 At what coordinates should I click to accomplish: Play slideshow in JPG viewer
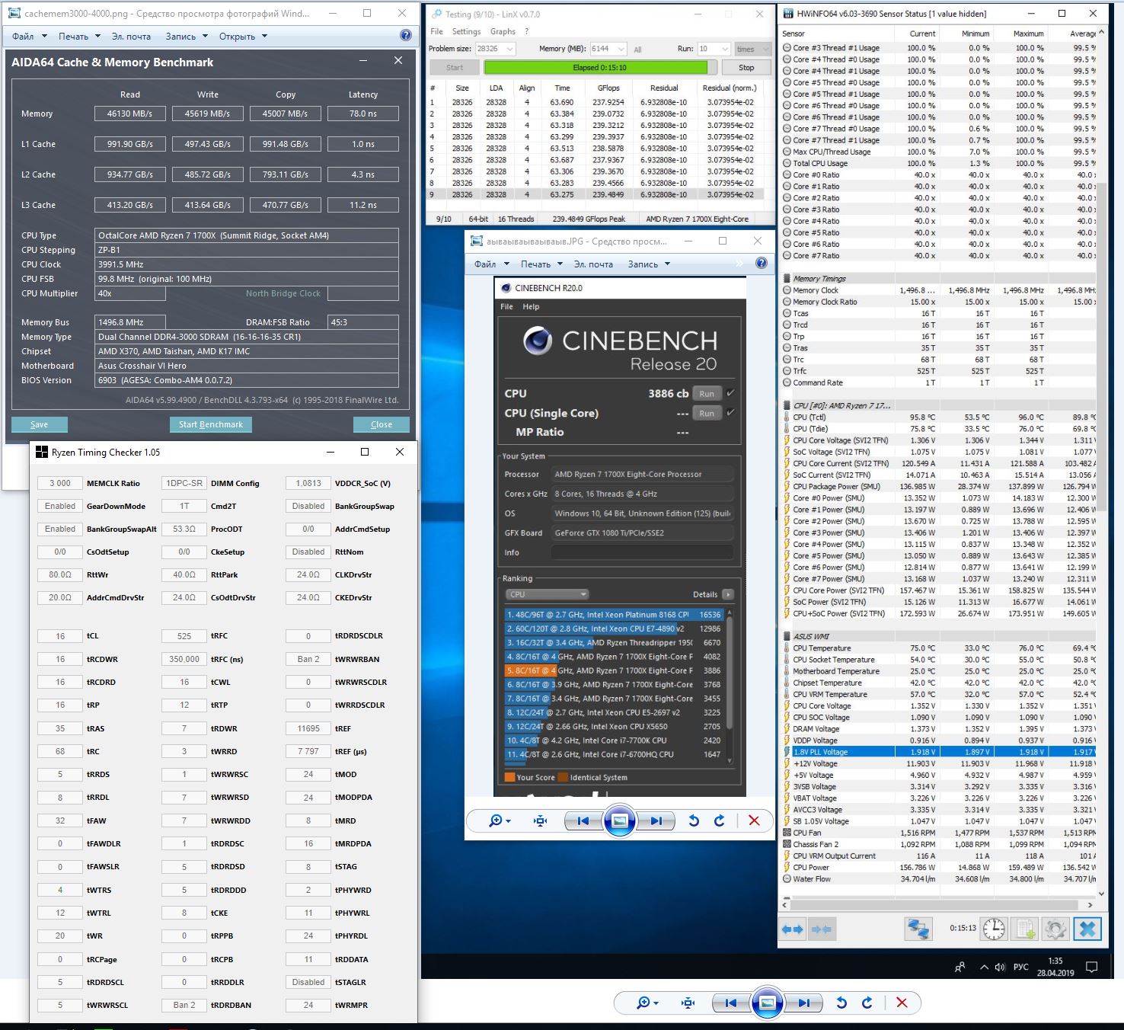coord(620,820)
